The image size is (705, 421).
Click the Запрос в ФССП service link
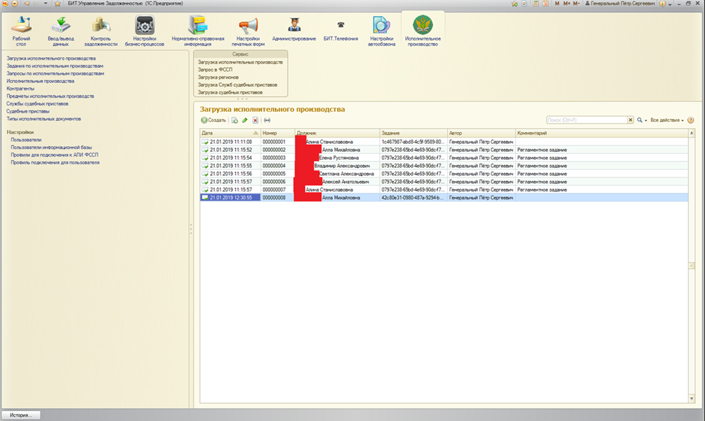point(216,70)
